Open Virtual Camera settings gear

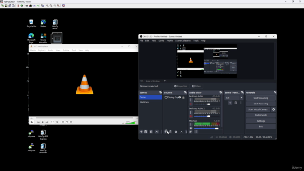274,109
